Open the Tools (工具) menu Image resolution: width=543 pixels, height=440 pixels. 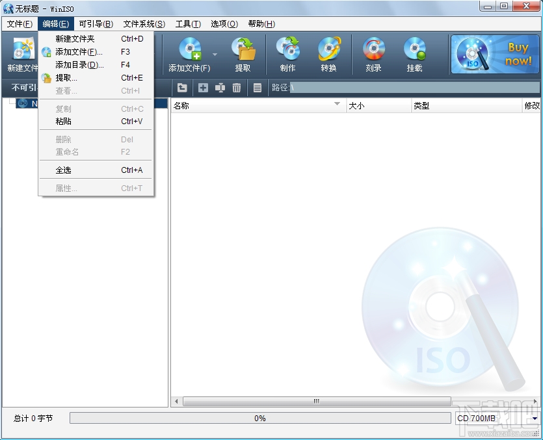point(188,24)
